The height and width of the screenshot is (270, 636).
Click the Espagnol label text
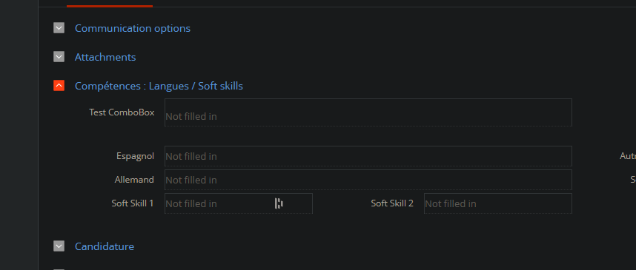click(135, 156)
